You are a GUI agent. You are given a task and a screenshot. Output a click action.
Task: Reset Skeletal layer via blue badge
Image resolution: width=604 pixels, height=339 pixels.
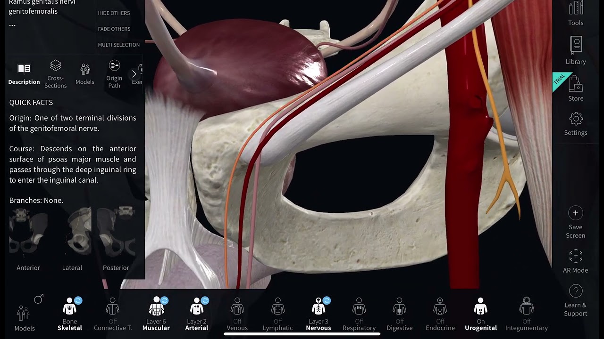tap(78, 300)
